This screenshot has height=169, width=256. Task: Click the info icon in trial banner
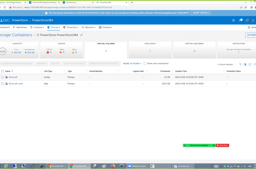point(46,13)
